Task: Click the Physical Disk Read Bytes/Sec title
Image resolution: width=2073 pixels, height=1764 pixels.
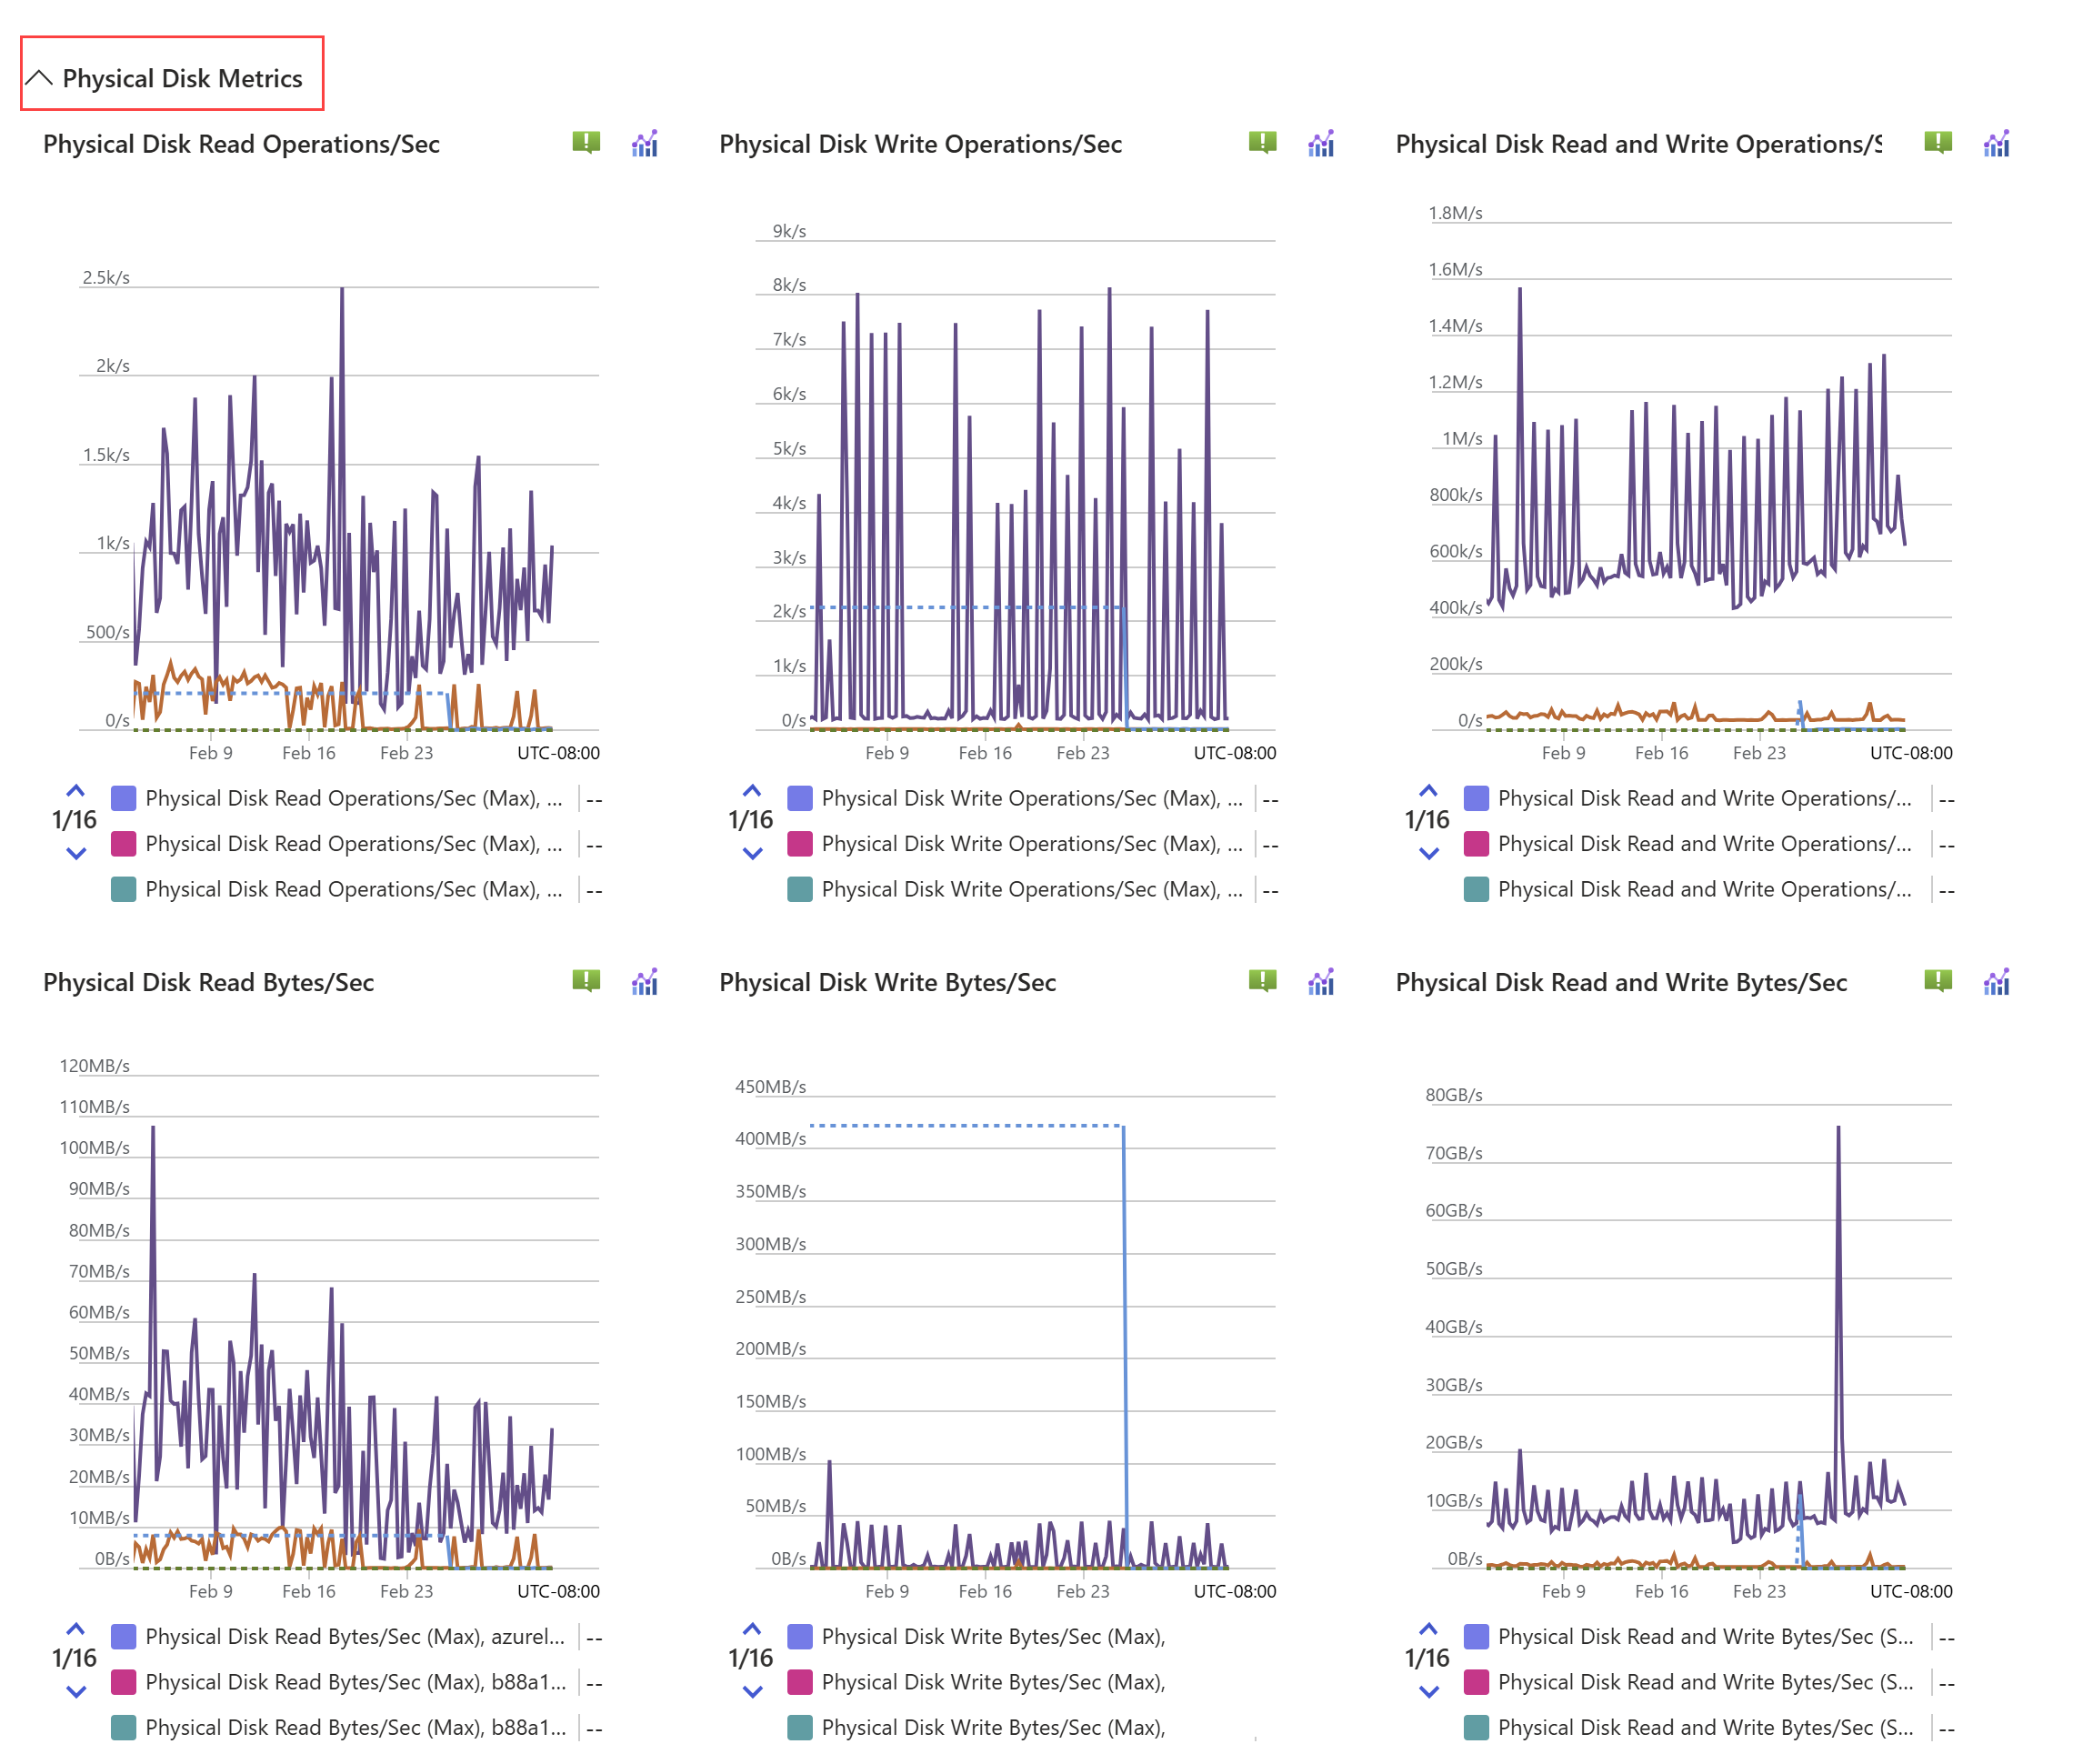Action: [208, 982]
